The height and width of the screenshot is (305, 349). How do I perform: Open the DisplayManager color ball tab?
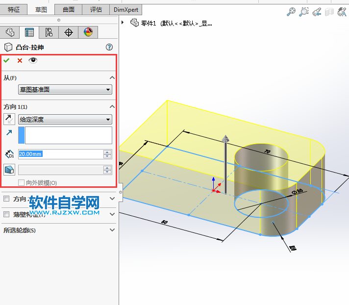coord(88,32)
